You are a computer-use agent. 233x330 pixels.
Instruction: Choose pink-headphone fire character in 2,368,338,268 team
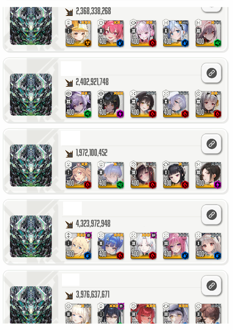click(x=143, y=33)
